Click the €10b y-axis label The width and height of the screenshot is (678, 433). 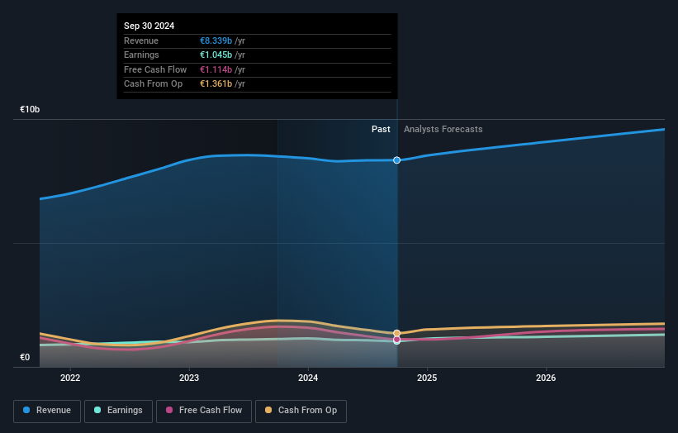pyautogui.click(x=30, y=109)
